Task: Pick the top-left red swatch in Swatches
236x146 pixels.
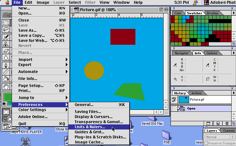Action: pyautogui.click(x=172, y=17)
